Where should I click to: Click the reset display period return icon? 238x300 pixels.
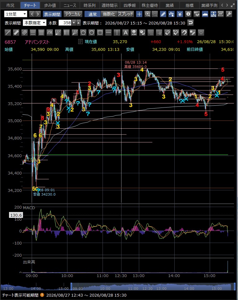(x=190, y=23)
